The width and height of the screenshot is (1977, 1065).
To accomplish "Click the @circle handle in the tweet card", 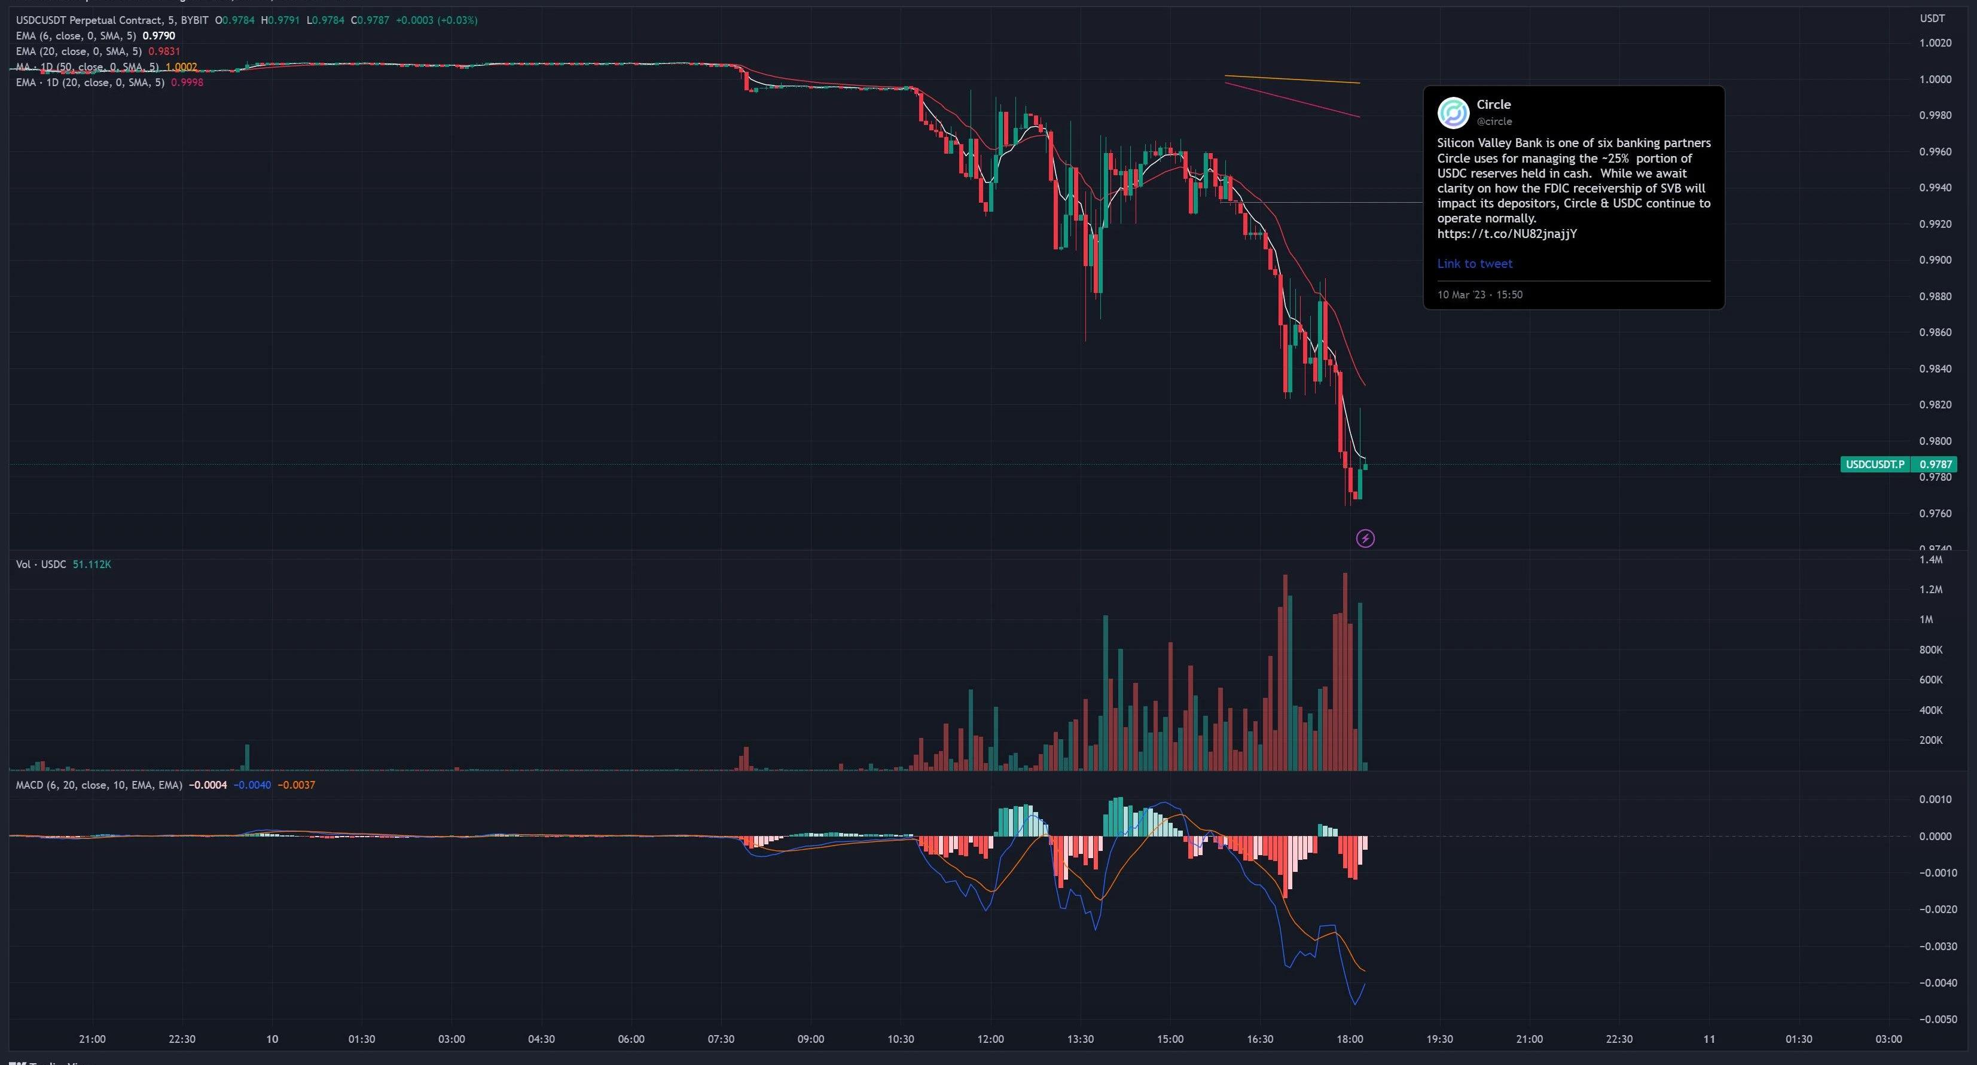I will coord(1494,121).
